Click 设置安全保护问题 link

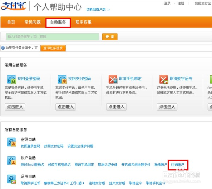80,146
